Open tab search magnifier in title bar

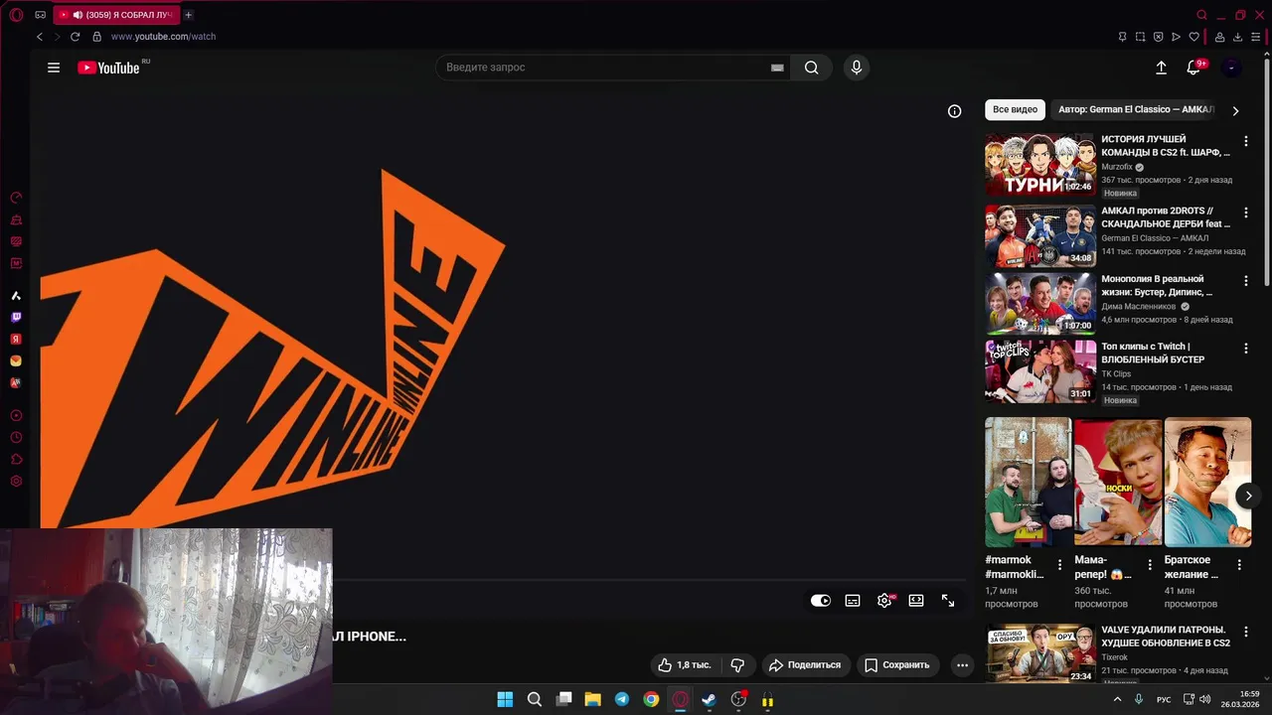(1202, 15)
